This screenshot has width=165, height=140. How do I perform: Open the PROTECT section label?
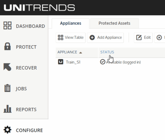26,47
